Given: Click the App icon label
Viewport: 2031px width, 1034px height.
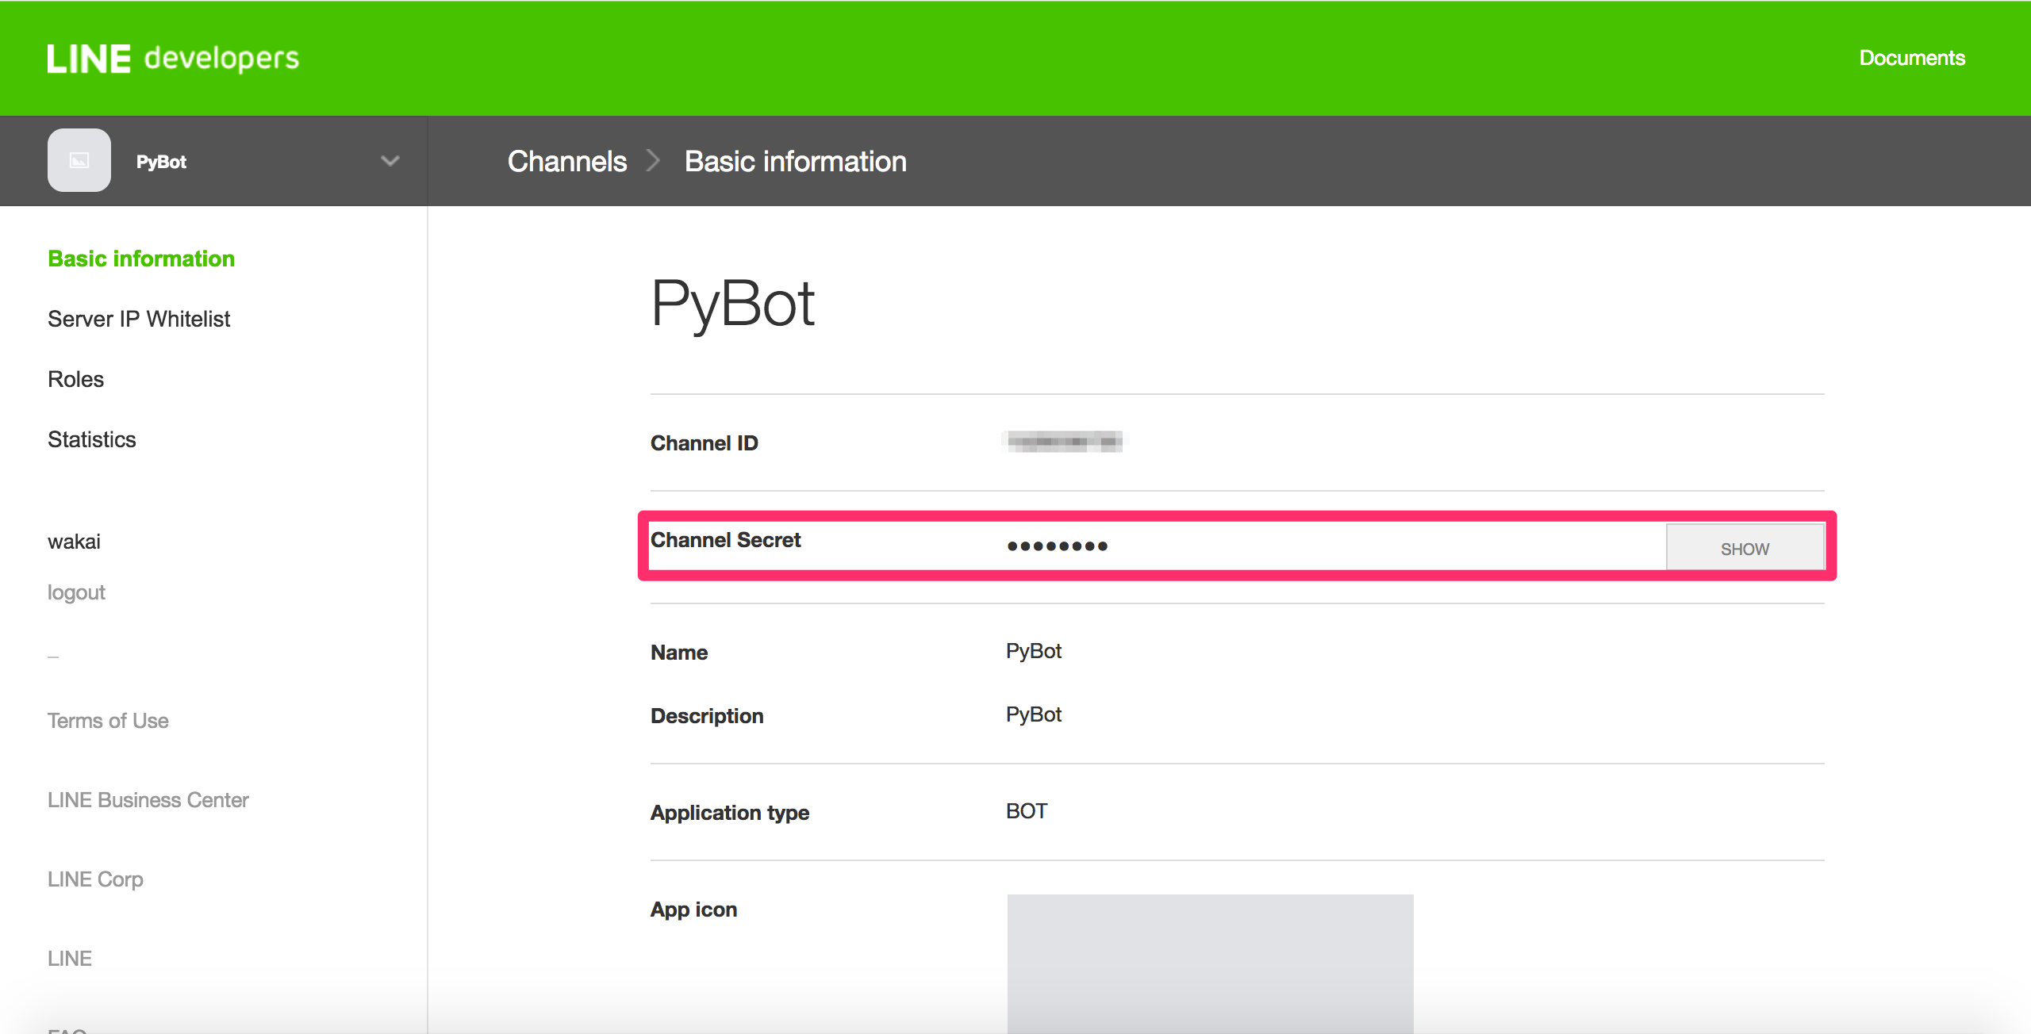Looking at the screenshot, I should click(693, 910).
